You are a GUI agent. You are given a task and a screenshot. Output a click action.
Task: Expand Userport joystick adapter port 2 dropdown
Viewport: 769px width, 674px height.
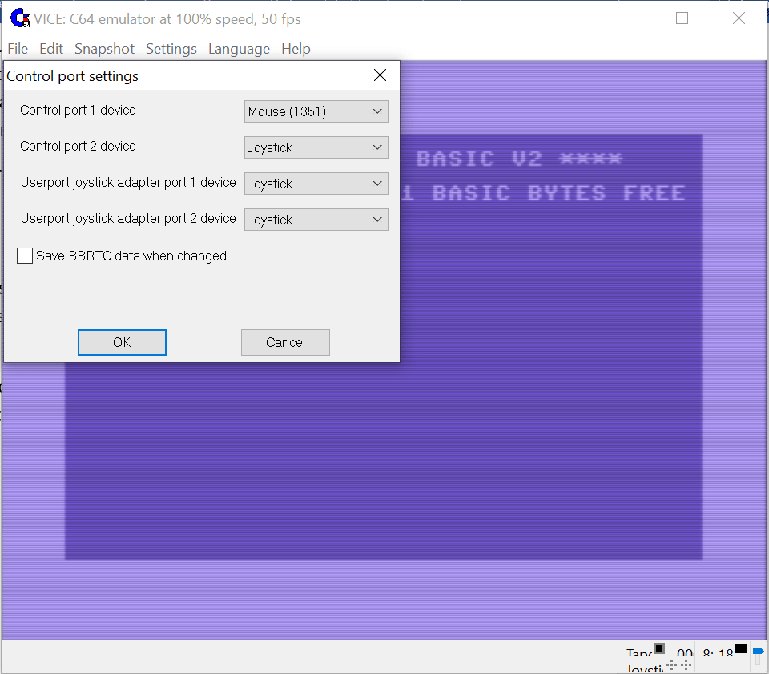[x=316, y=220]
